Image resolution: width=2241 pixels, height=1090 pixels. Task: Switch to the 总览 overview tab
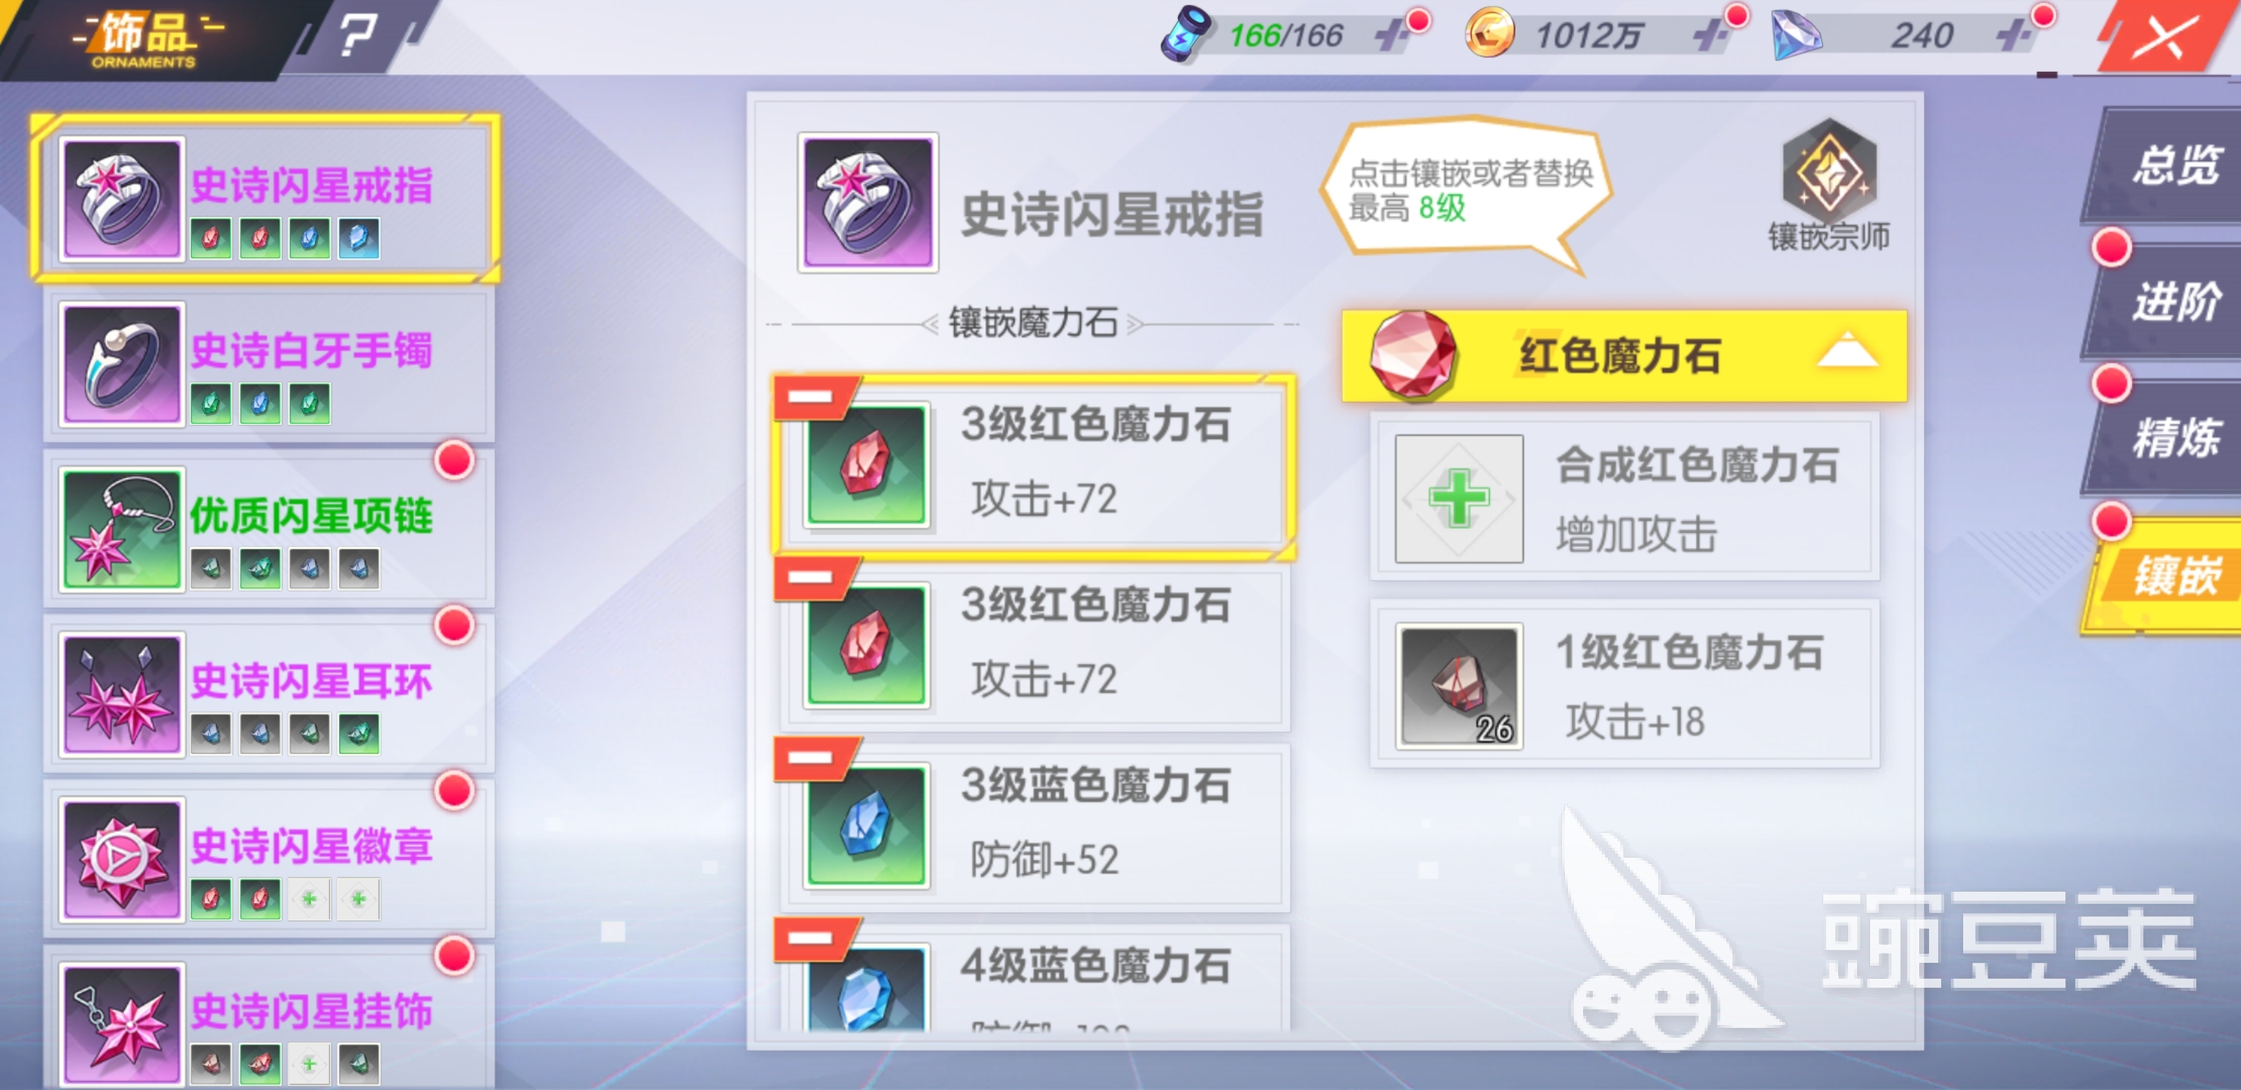click(x=2168, y=165)
